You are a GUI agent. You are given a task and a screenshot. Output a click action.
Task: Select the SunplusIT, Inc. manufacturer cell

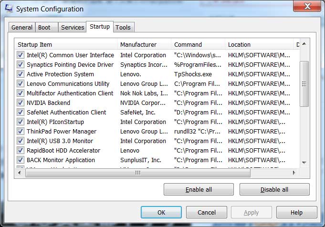click(x=140, y=160)
